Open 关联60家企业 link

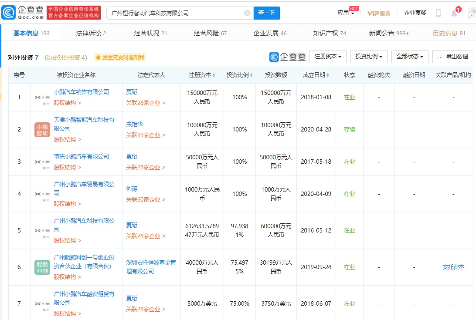point(146,199)
